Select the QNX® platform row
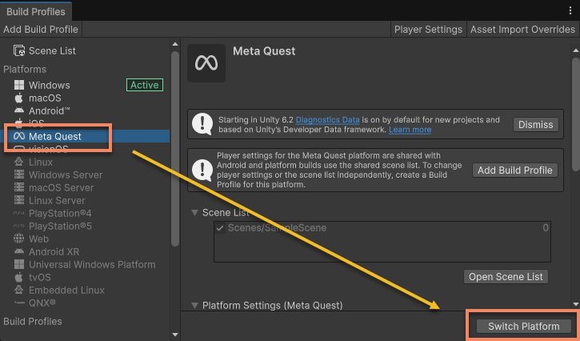Viewport: 580px width, 341px height. tap(85, 303)
